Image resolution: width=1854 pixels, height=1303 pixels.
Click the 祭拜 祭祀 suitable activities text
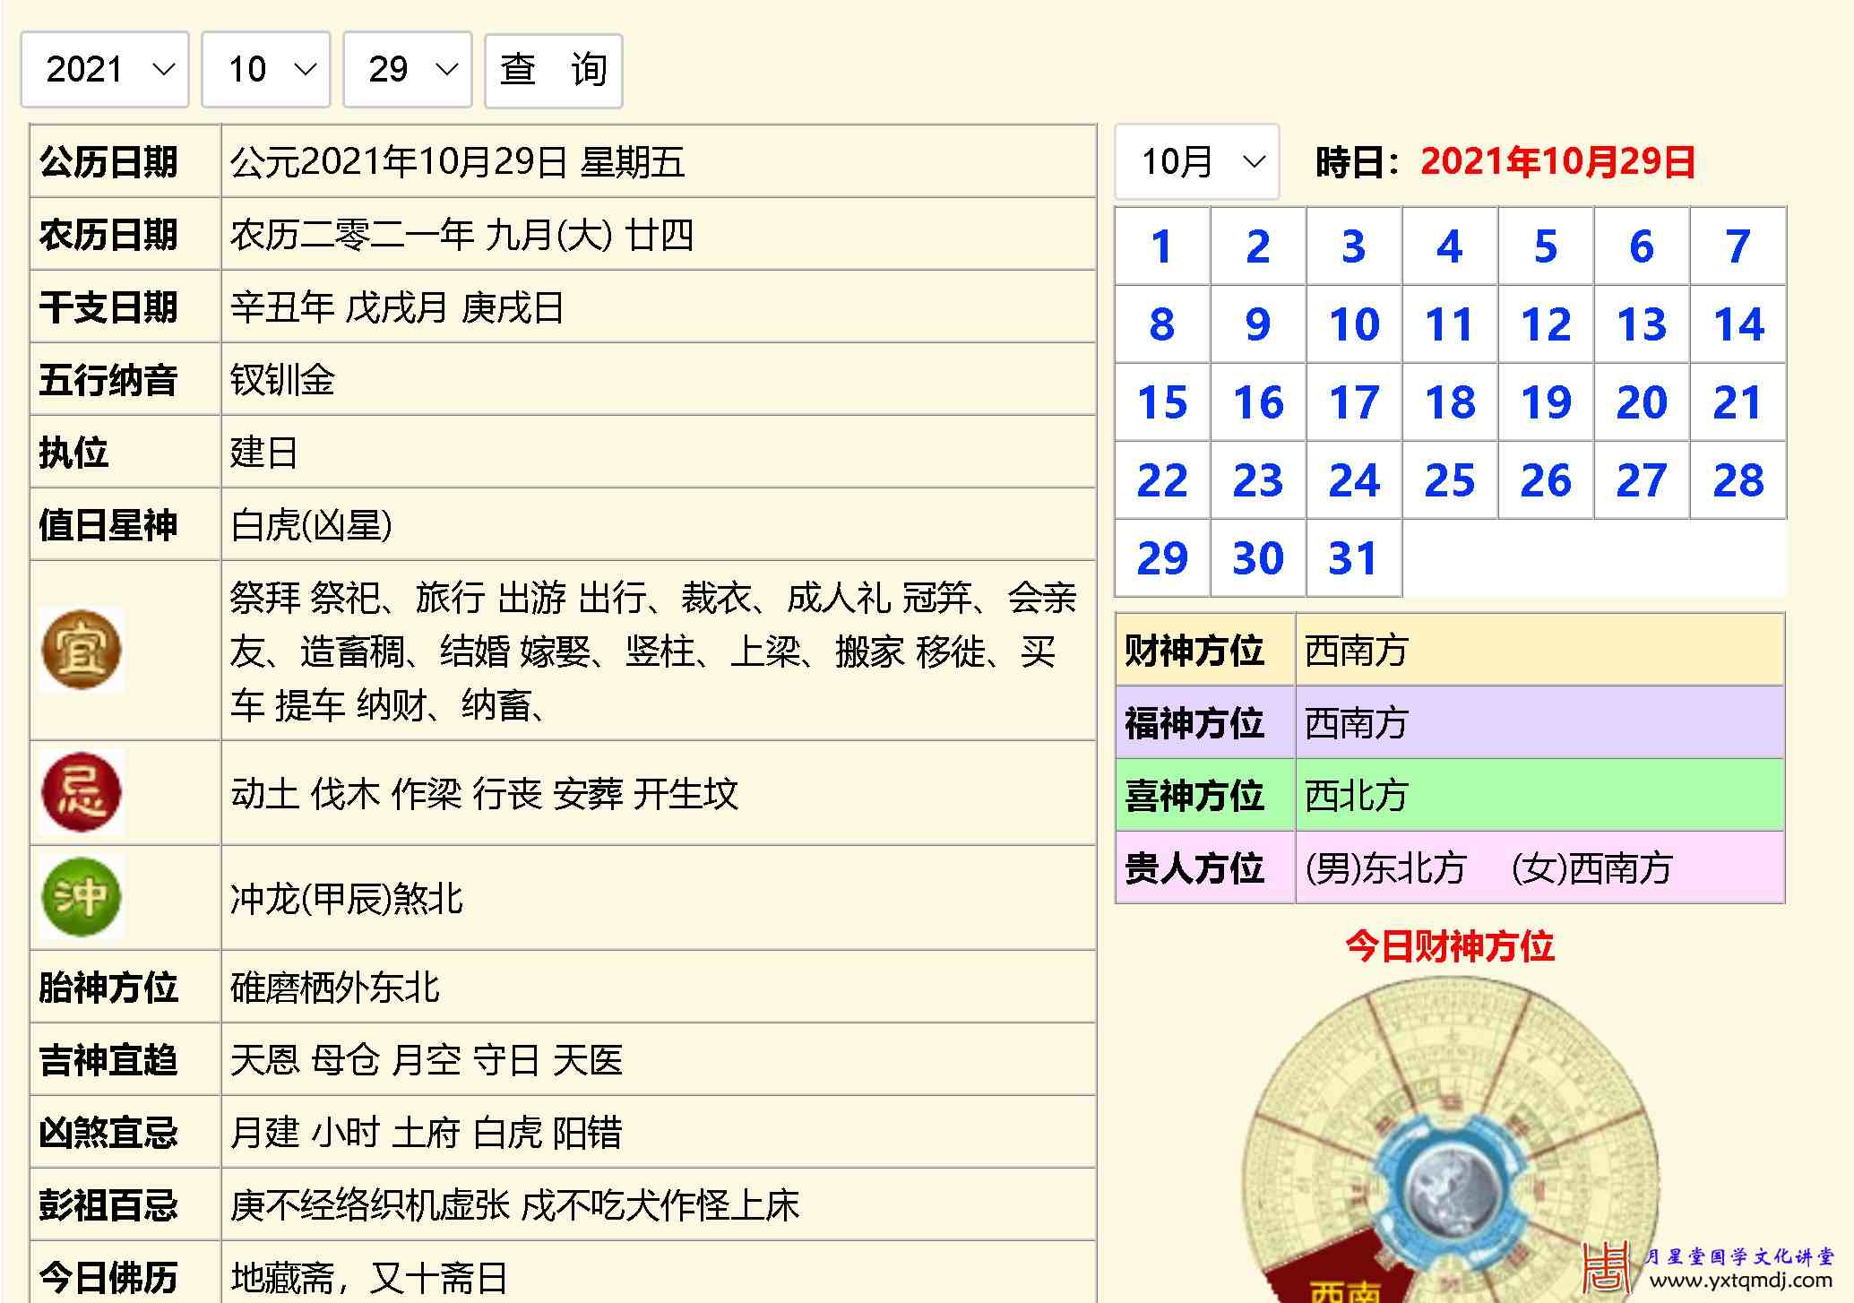652,651
